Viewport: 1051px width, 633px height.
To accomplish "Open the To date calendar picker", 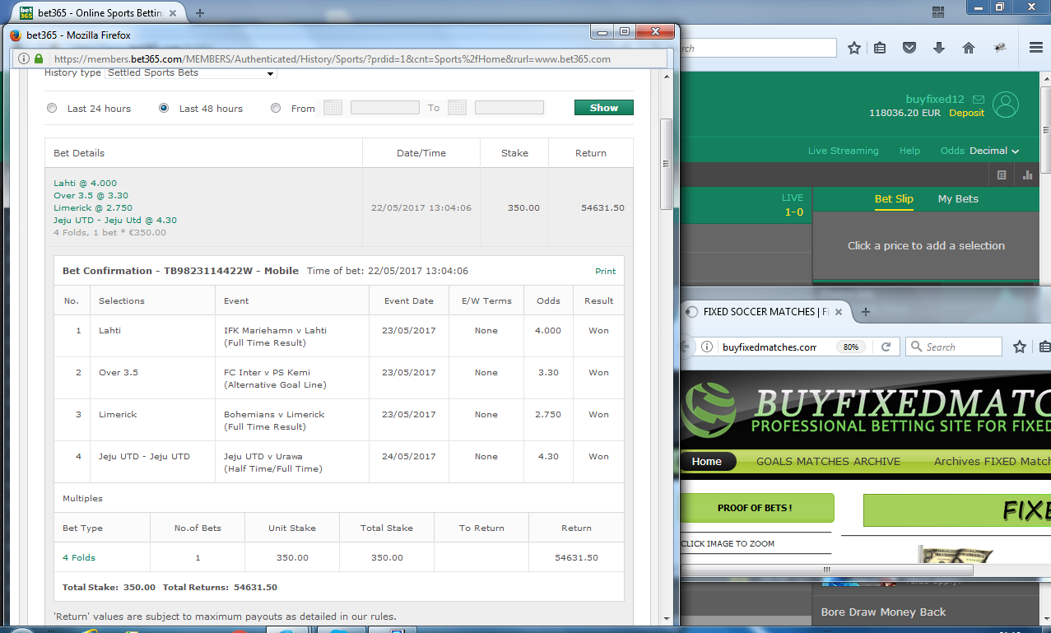I will click(457, 108).
